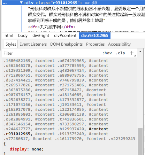The height and width of the screenshot is (155, 145).
Task: Click the body breadcrumb item
Action: (23, 36)
